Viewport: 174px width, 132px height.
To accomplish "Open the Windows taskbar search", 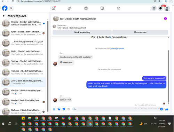I will click(x=10, y=124).
